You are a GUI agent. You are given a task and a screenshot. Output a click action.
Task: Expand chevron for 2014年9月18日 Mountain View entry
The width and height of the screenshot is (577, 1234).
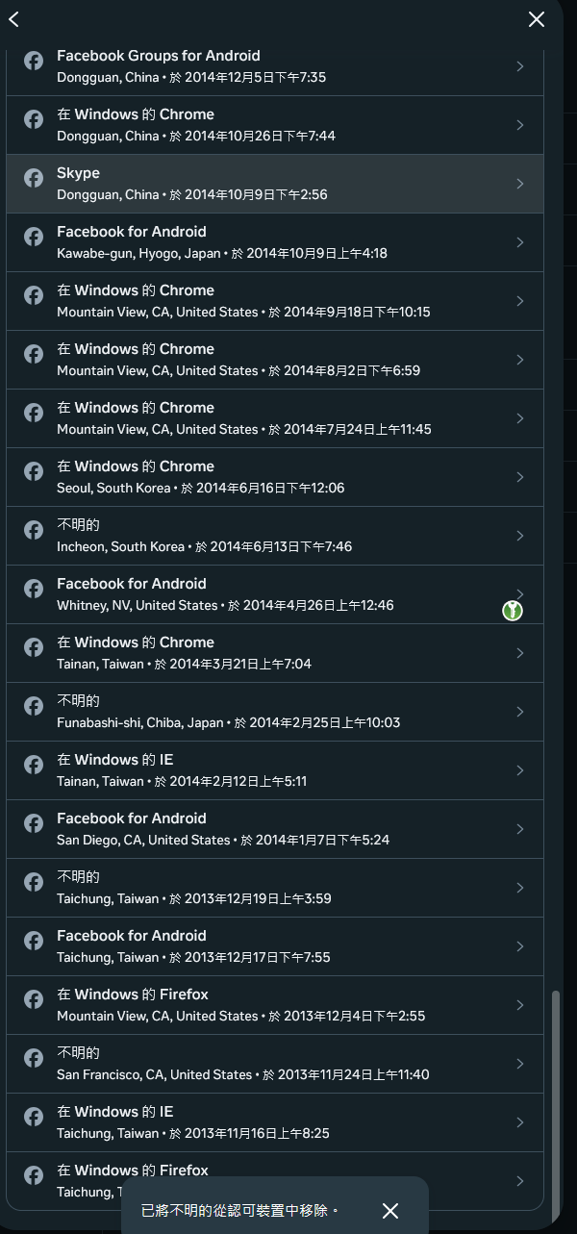(520, 301)
